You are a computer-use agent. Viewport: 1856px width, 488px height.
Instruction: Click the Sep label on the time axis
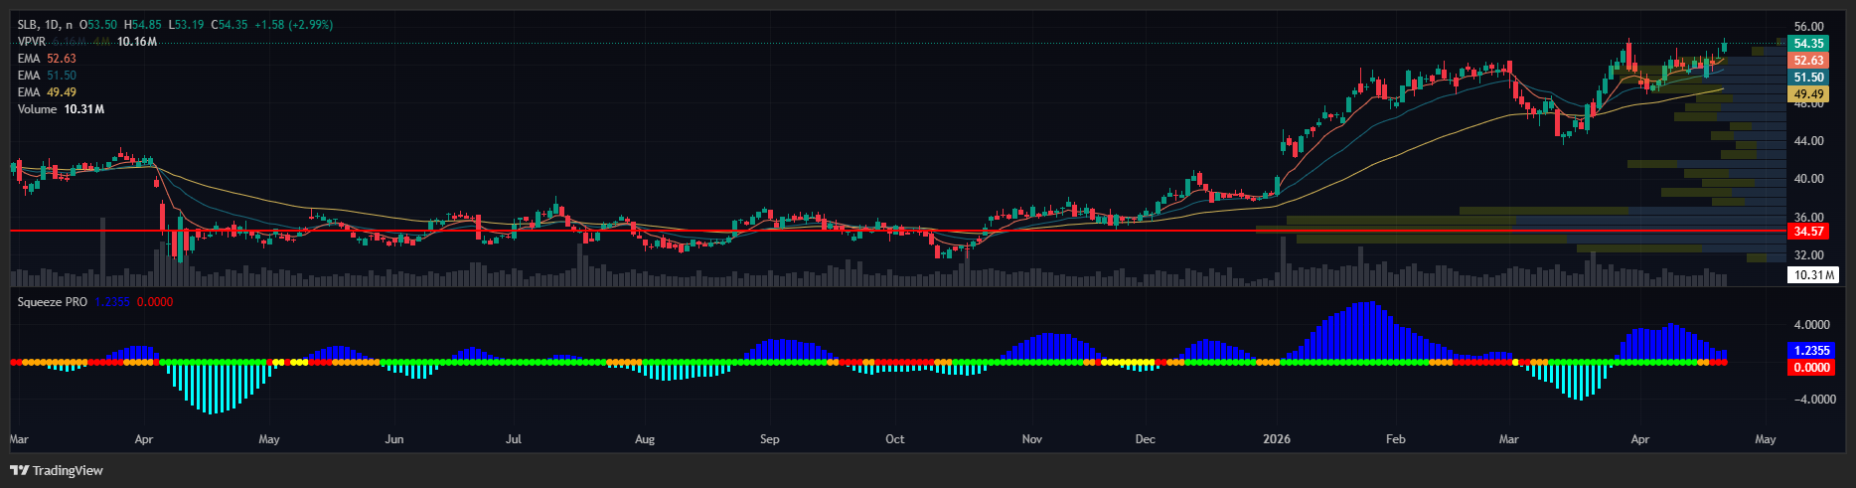[x=770, y=438]
